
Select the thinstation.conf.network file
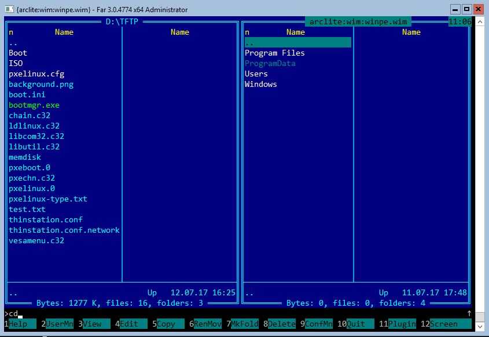(64, 230)
